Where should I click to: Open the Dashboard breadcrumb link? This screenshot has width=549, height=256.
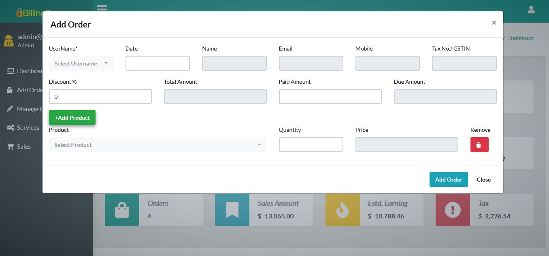point(521,38)
